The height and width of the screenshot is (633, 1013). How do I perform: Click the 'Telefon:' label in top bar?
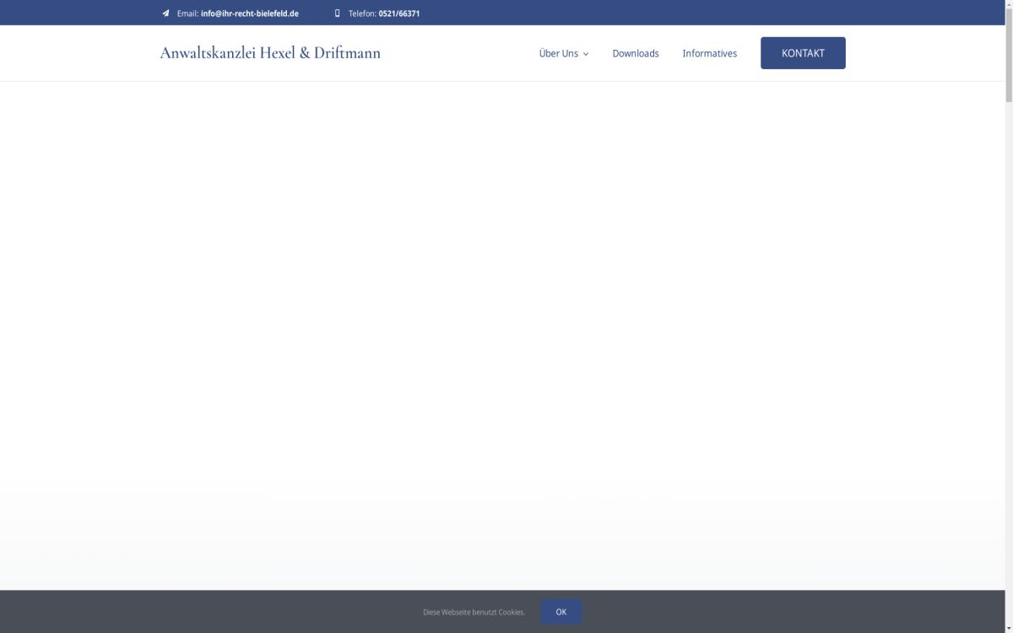pyautogui.click(x=362, y=14)
